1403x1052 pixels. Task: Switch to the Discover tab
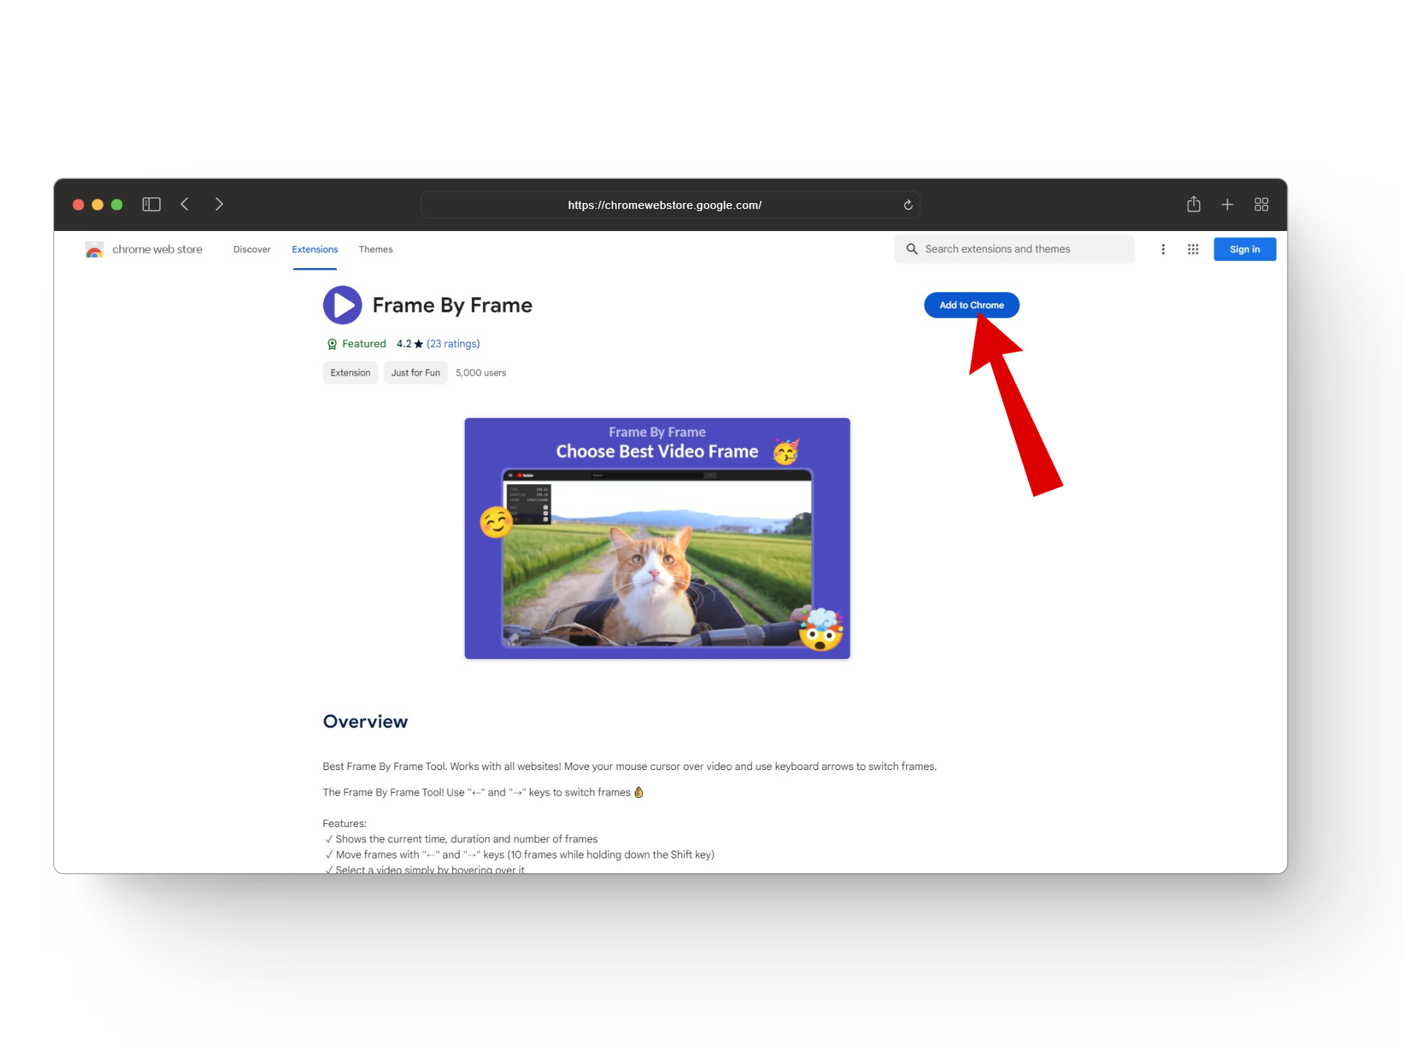click(251, 250)
